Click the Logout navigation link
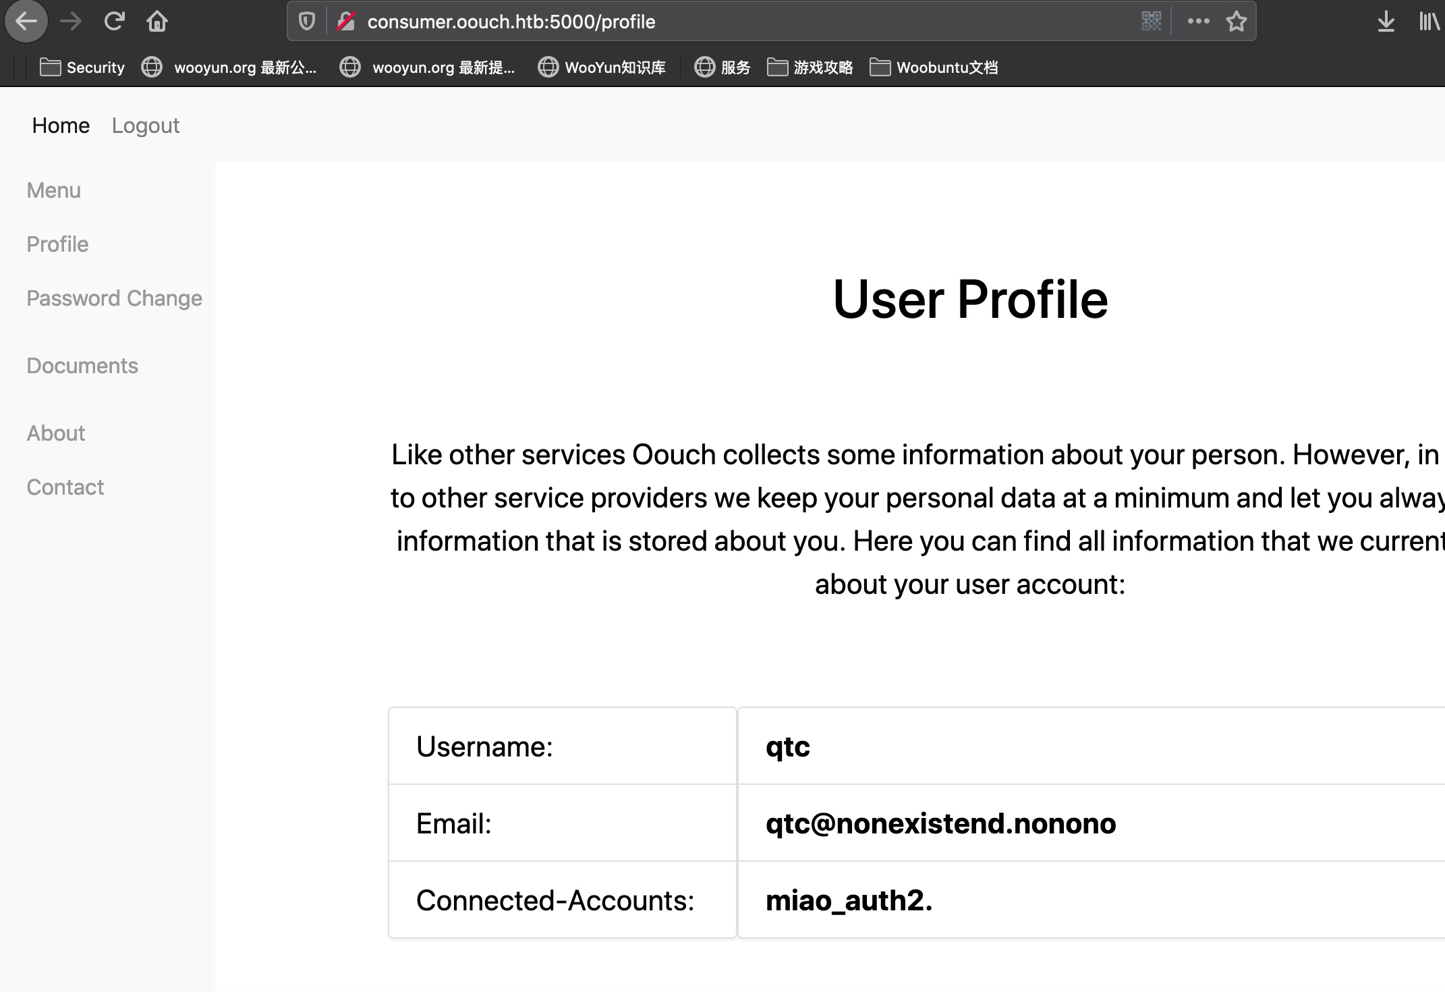 click(x=145, y=126)
